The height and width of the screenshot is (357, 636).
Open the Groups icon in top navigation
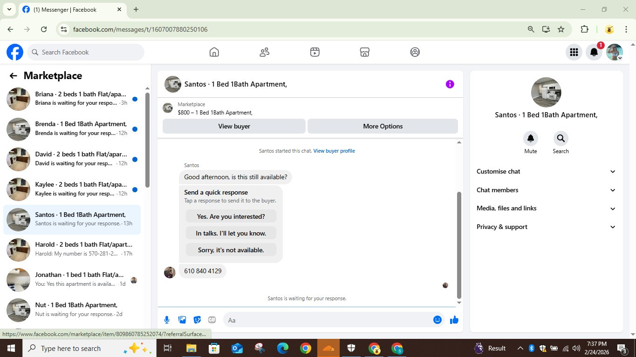click(415, 52)
